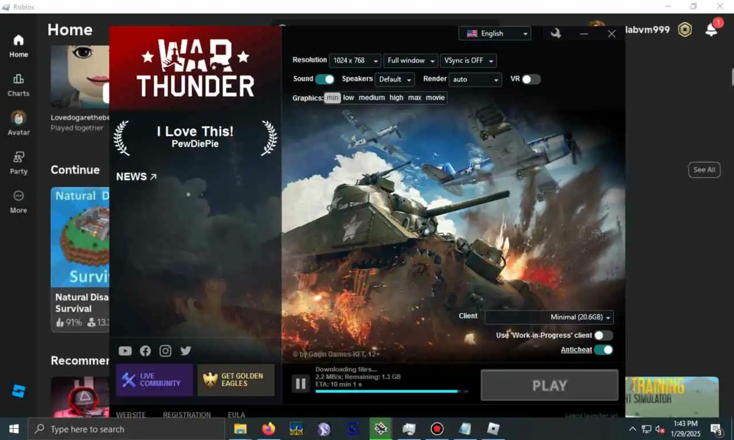Switch to War Thunder launcher taskbar icon
Viewport: 734px width, 440px height.
pyautogui.click(x=380, y=429)
